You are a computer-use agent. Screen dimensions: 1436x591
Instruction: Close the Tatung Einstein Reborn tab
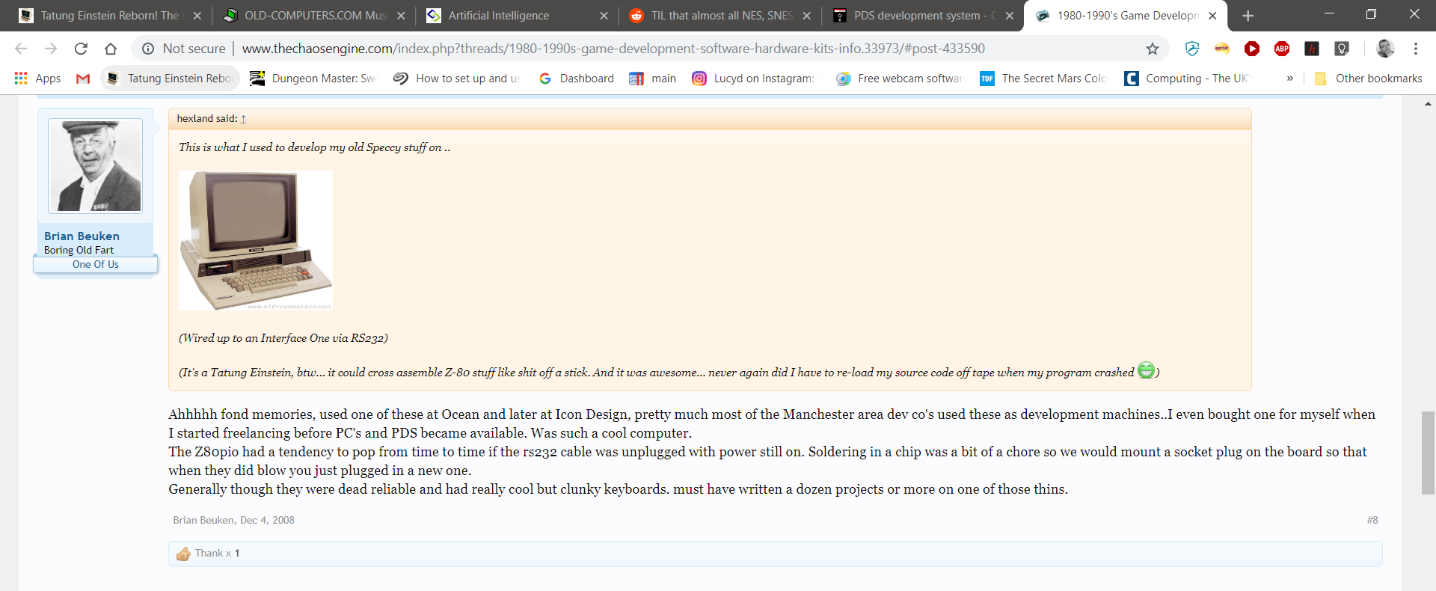click(197, 16)
